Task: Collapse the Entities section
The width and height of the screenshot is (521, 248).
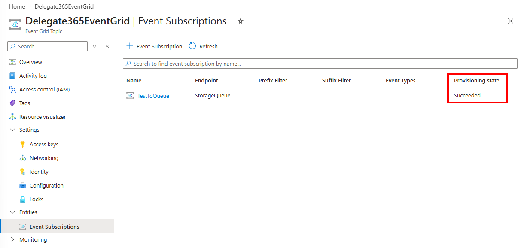Action: click(12, 212)
